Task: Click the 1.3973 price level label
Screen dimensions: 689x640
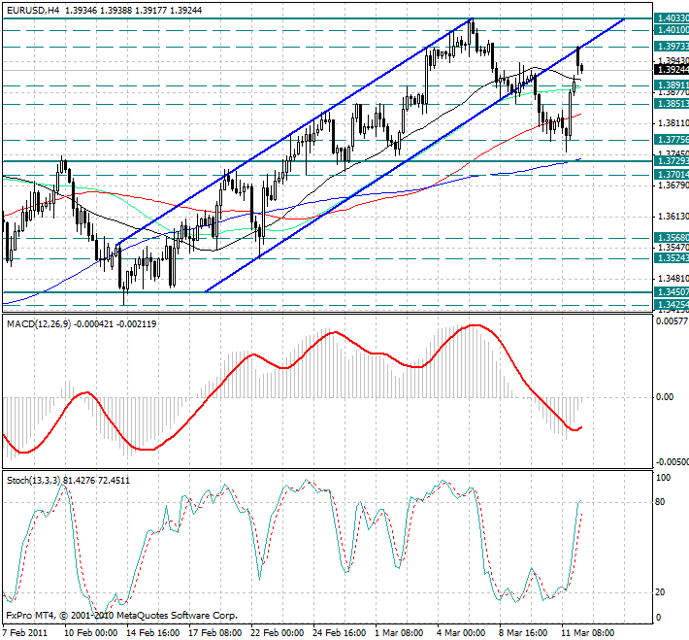Action: click(x=672, y=47)
